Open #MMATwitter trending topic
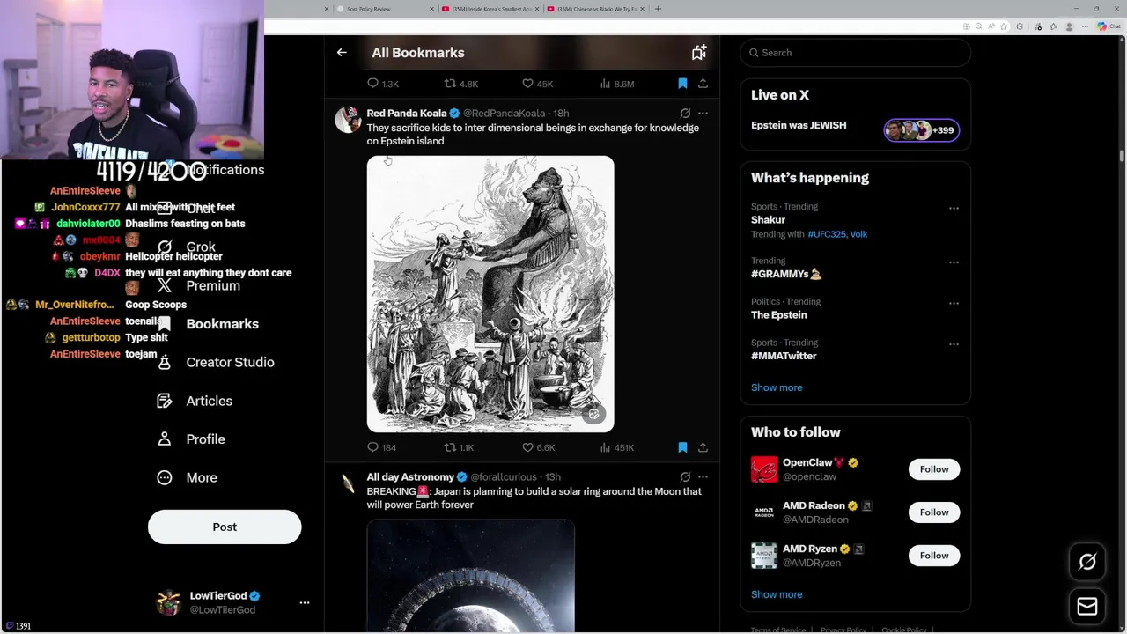1127x634 pixels. coord(784,356)
